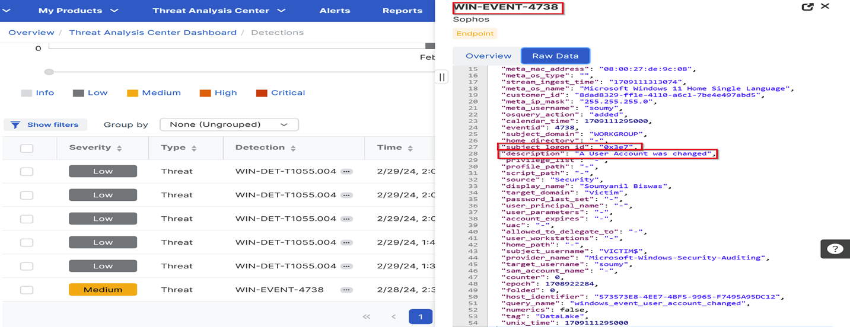Sort by Severity column arrows
This screenshot has width=850, height=327.
[119, 148]
